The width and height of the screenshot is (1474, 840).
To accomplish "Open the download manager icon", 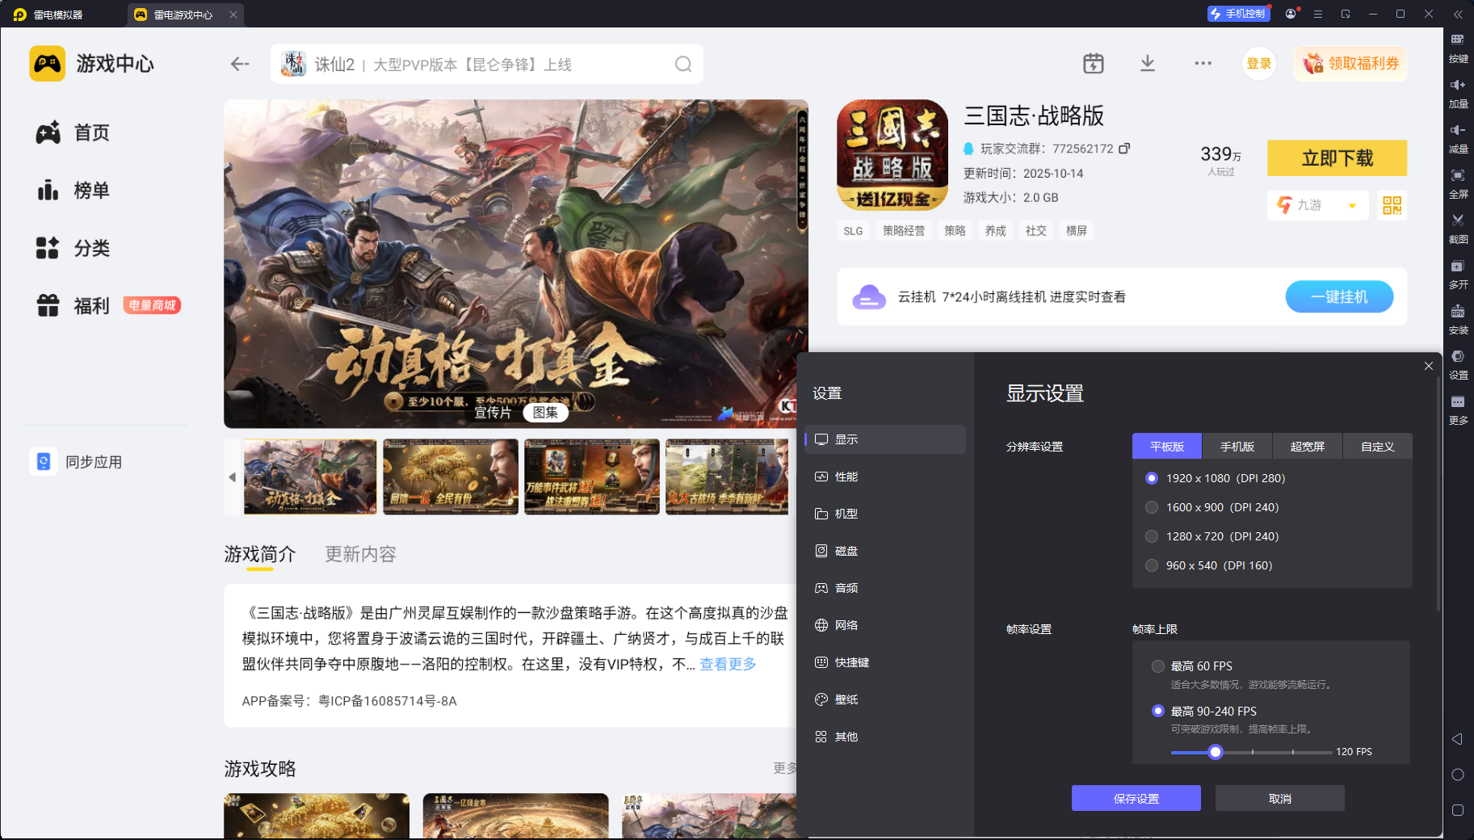I will 1148,64.
